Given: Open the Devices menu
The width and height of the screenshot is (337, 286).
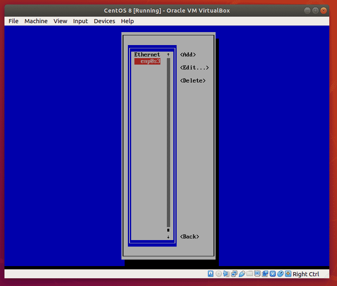Looking at the screenshot, I should point(103,21).
